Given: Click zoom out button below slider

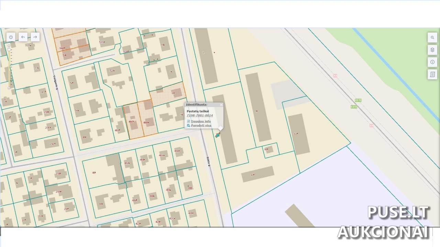Looking at the screenshot, I should (x=9, y=88).
